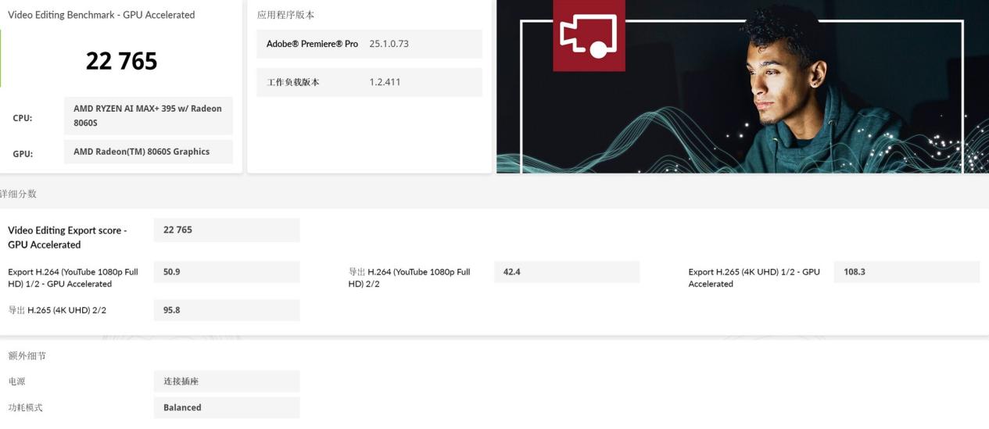Select the CPU value AMD RYZEN AI MAX+ 395
989x429 pixels.
[x=148, y=116]
